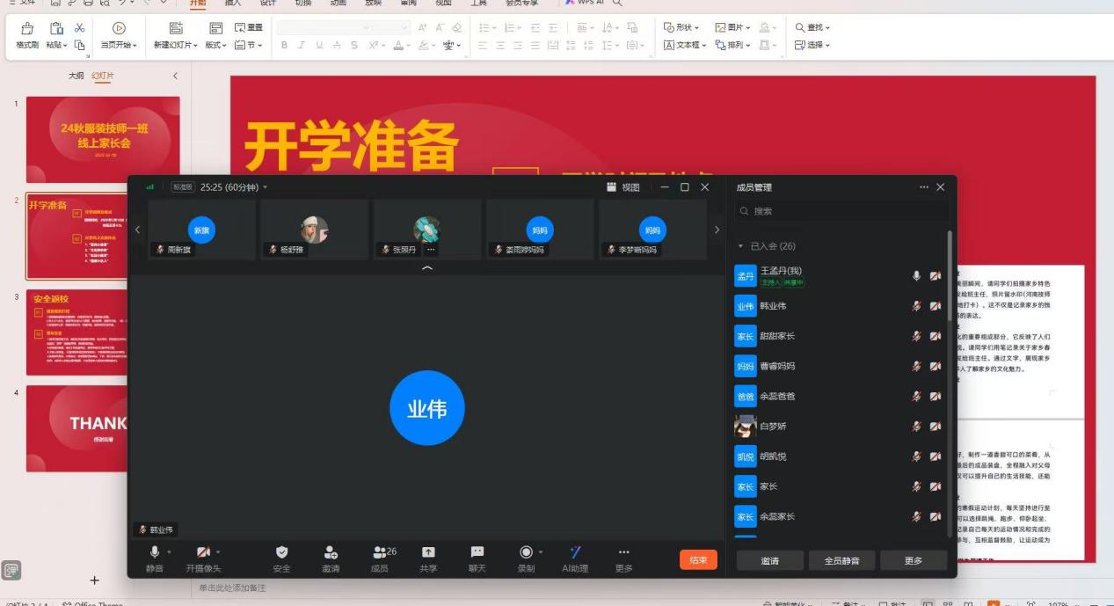Open microphone options arrow beside 静音
The width and height of the screenshot is (1114, 606).
[x=170, y=552]
